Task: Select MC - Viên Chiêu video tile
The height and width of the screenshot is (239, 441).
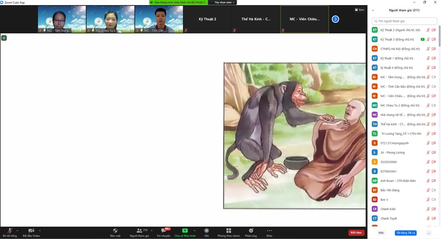Action: [x=305, y=19]
